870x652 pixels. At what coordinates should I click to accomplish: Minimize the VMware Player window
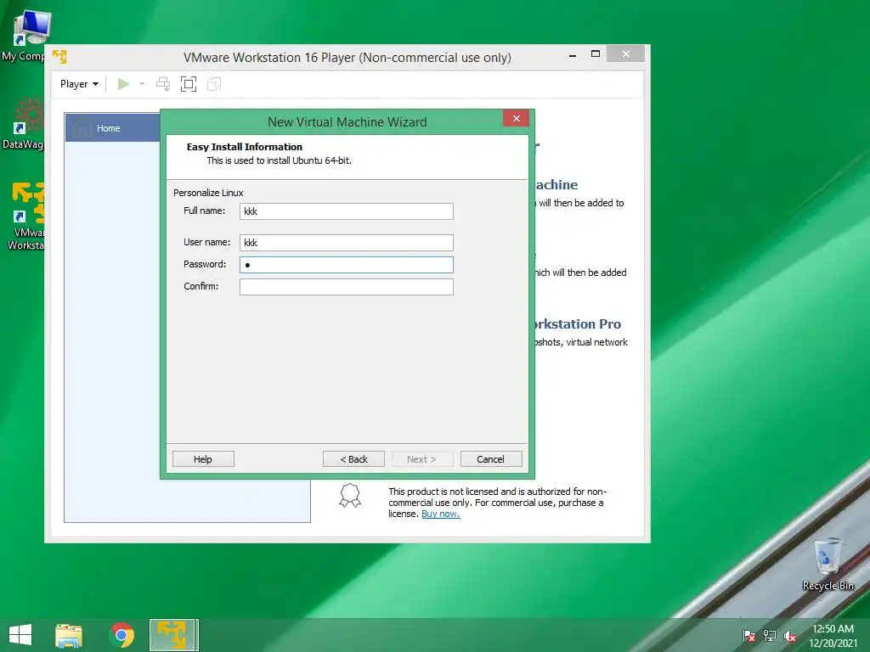tap(573, 55)
